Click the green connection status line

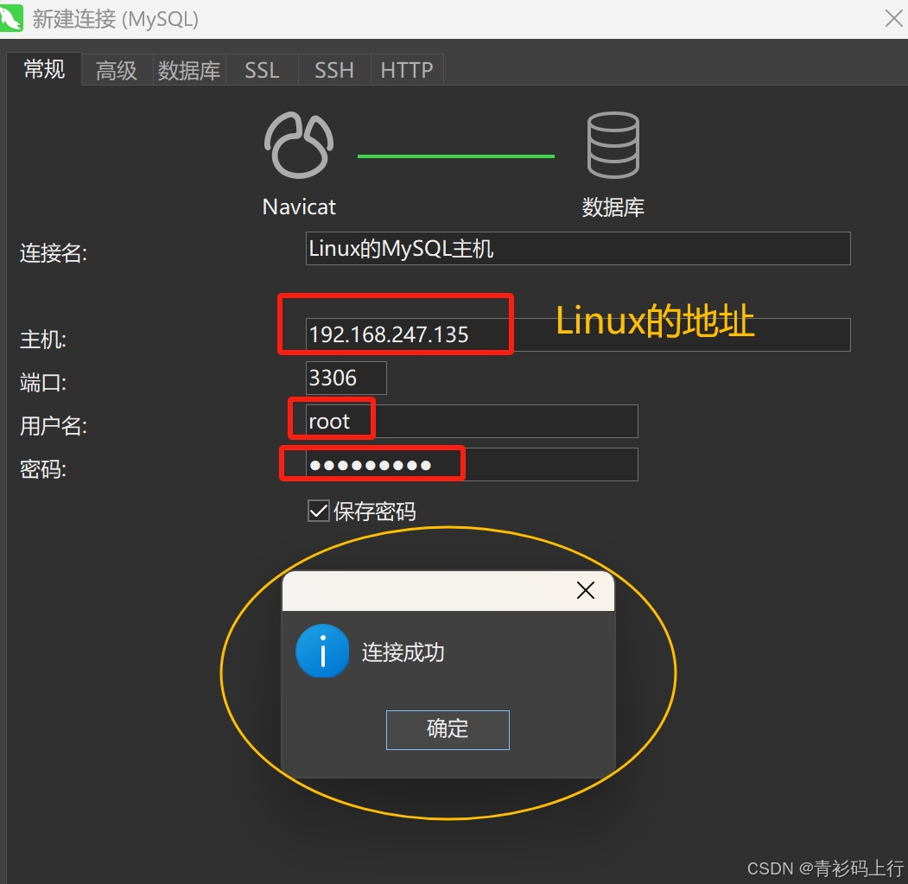(x=456, y=156)
